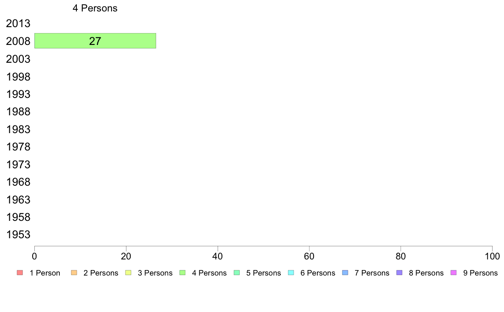Click the green 4 Persons legend swatch

[x=182, y=273]
